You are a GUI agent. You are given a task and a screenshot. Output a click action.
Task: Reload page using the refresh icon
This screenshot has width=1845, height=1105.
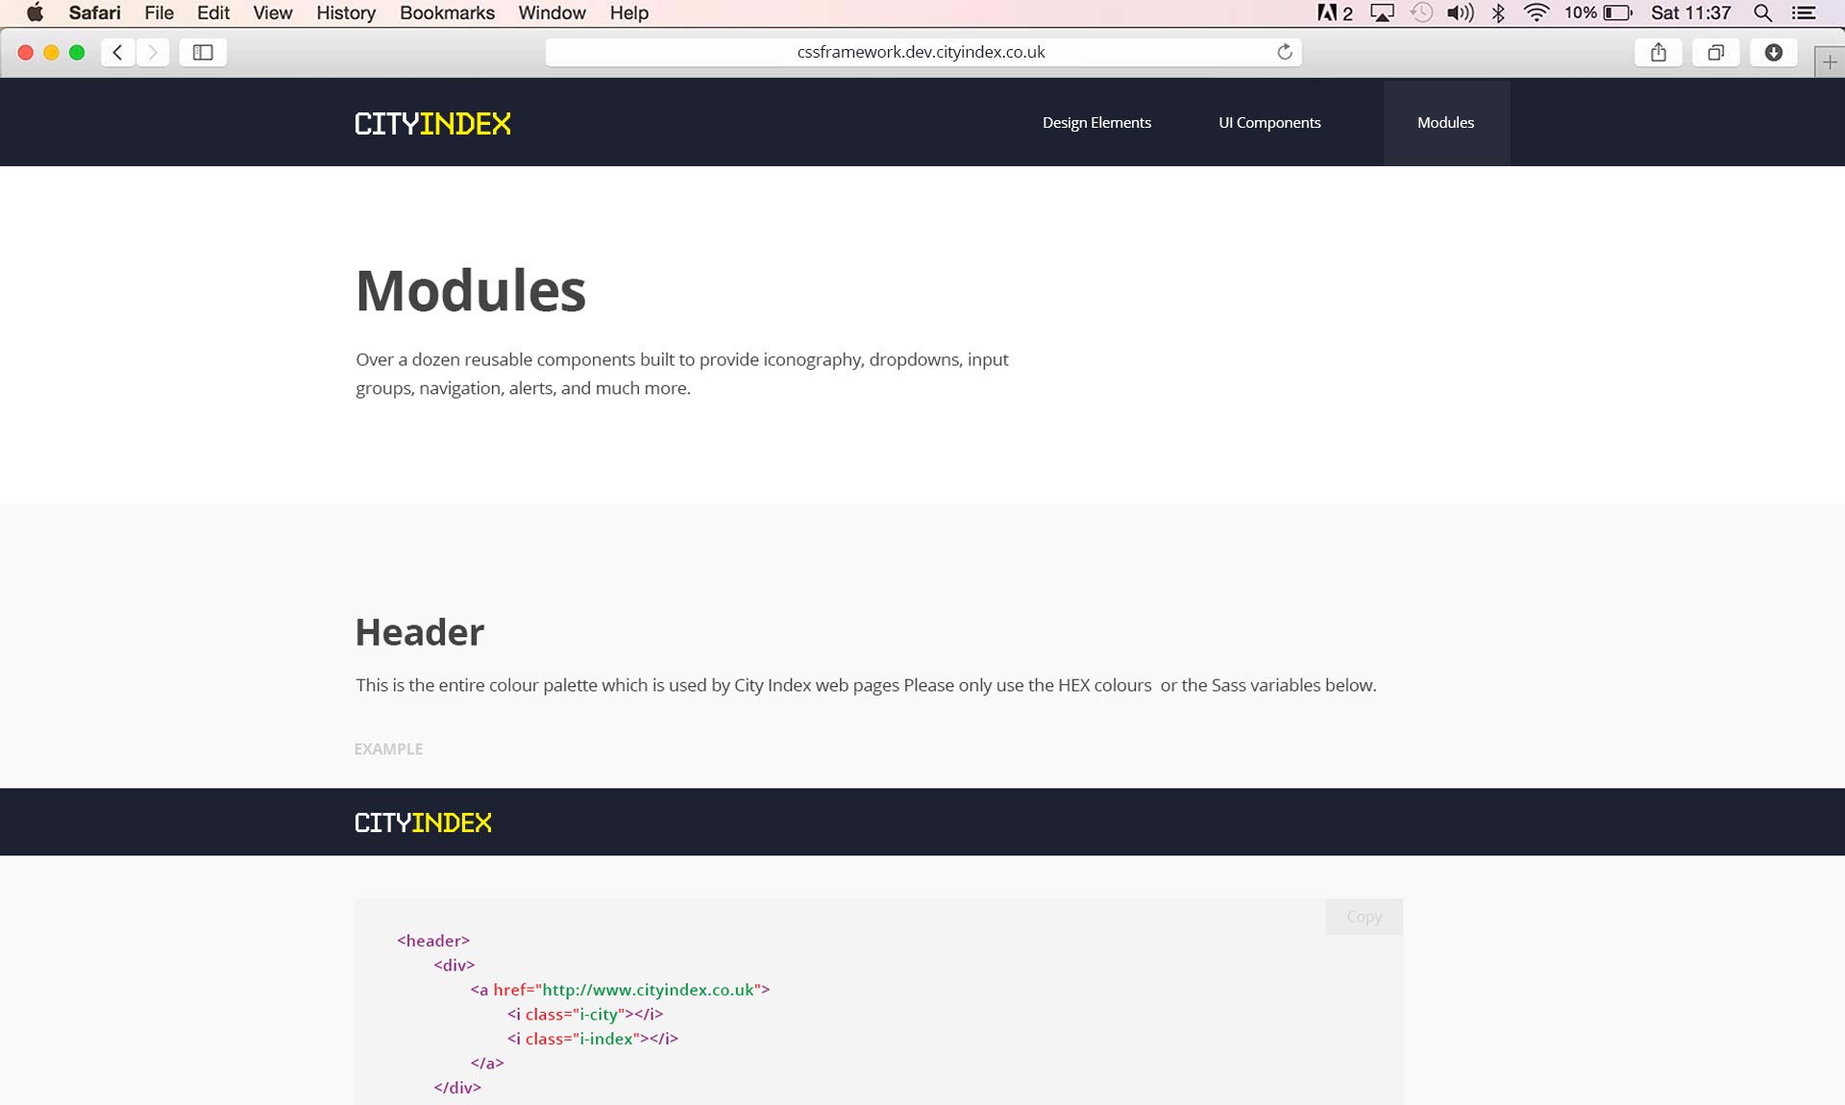pyautogui.click(x=1284, y=52)
